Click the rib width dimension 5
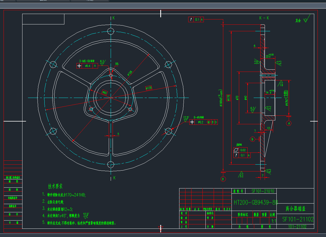This screenshot has height=237, width=326. (118, 134)
